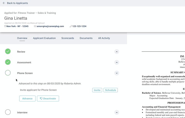Toggle the Assessment step green checkmark

tap(8, 62)
